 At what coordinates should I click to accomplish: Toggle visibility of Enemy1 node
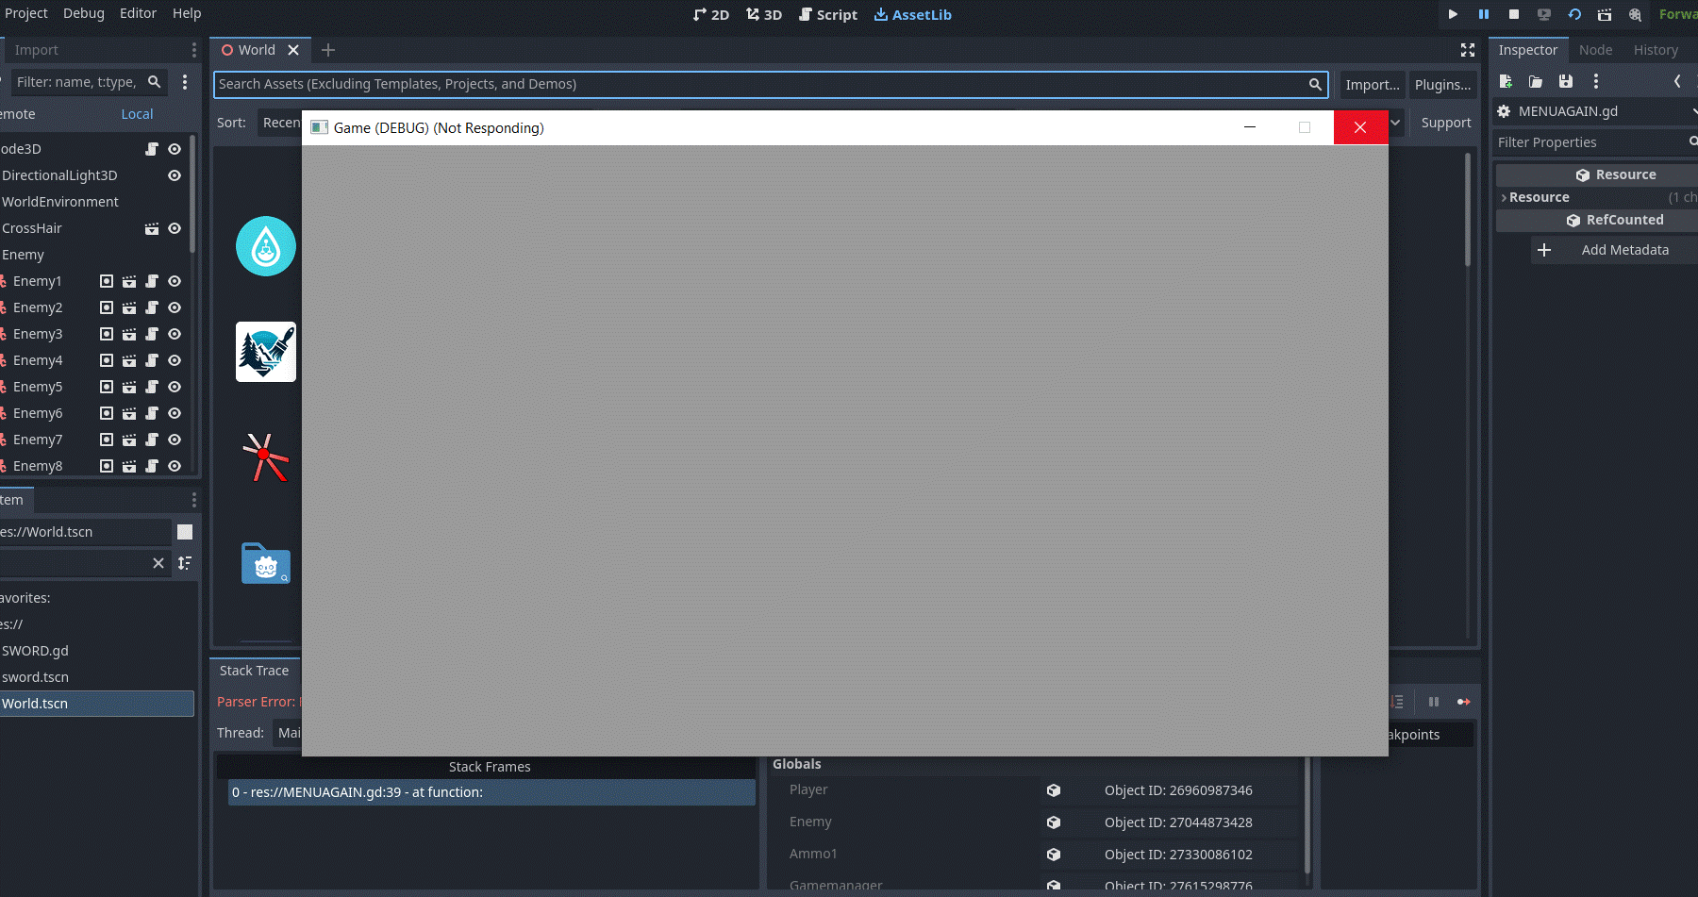tap(175, 281)
